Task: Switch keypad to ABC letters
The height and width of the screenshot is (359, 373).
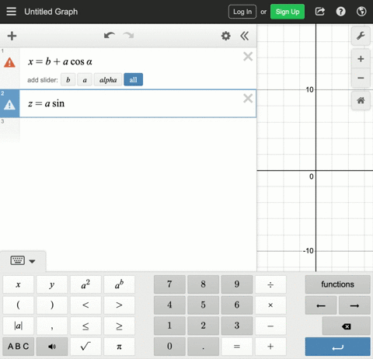Action: click(x=18, y=347)
